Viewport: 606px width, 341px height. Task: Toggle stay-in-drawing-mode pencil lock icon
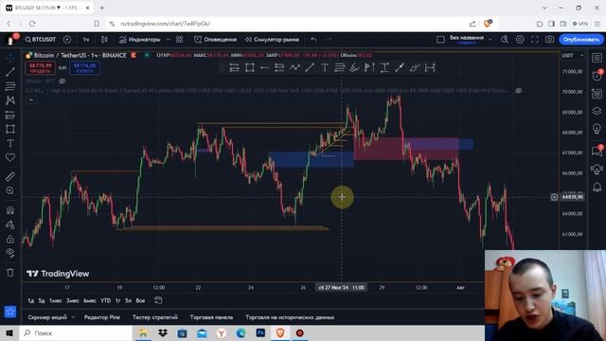click(x=10, y=224)
